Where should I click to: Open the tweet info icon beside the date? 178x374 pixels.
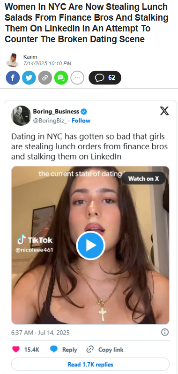165,332
